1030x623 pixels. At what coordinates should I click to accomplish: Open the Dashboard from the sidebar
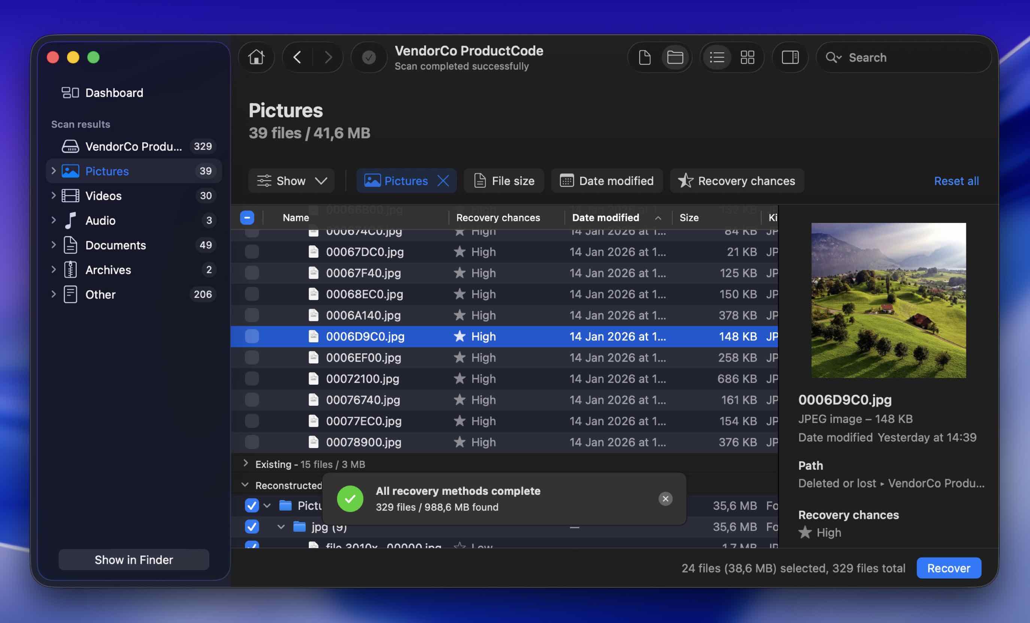(x=114, y=93)
